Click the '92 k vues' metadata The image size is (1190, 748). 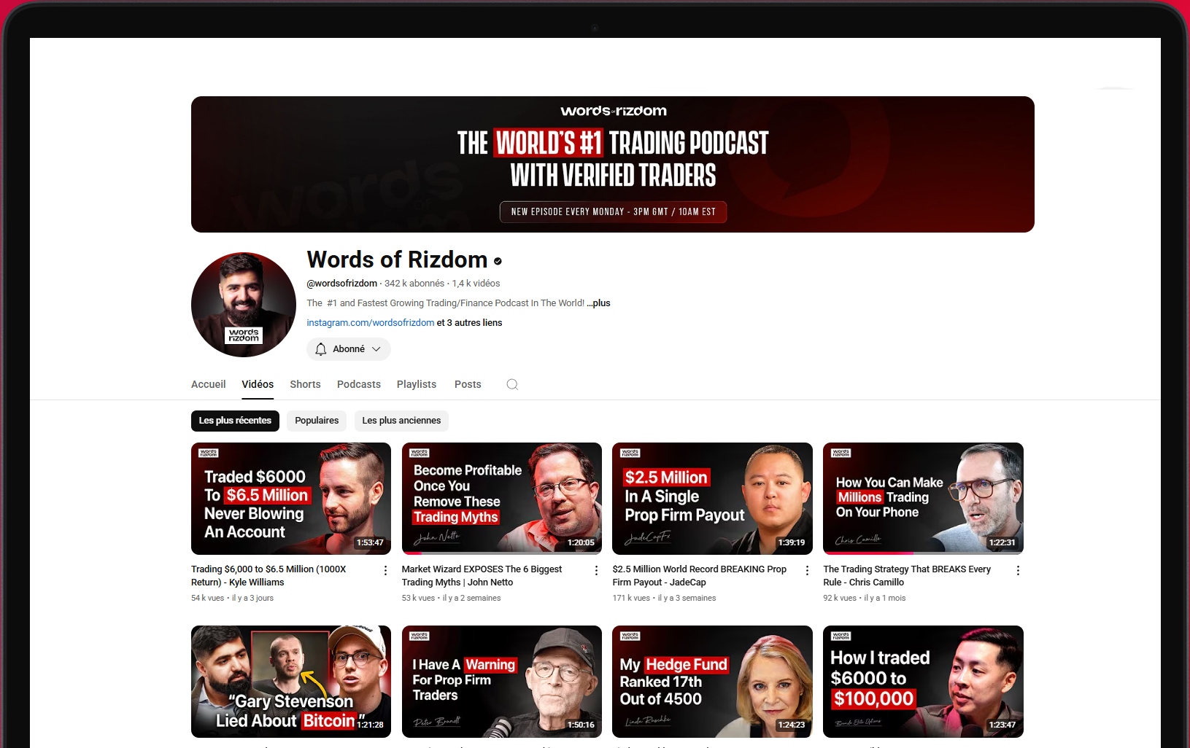click(840, 598)
